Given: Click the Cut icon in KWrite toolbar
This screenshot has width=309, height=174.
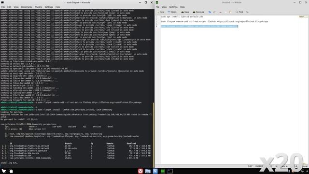Looking at the screenshot, I should [x=220, y=12].
